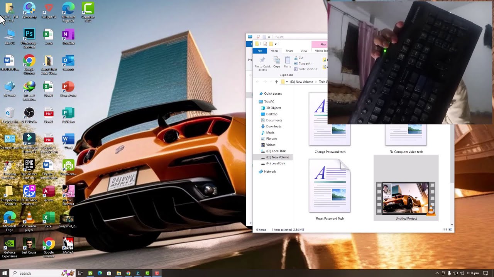Click Cut in the Explorer ribbon
494x277 pixels.
pyautogui.click(x=298, y=58)
